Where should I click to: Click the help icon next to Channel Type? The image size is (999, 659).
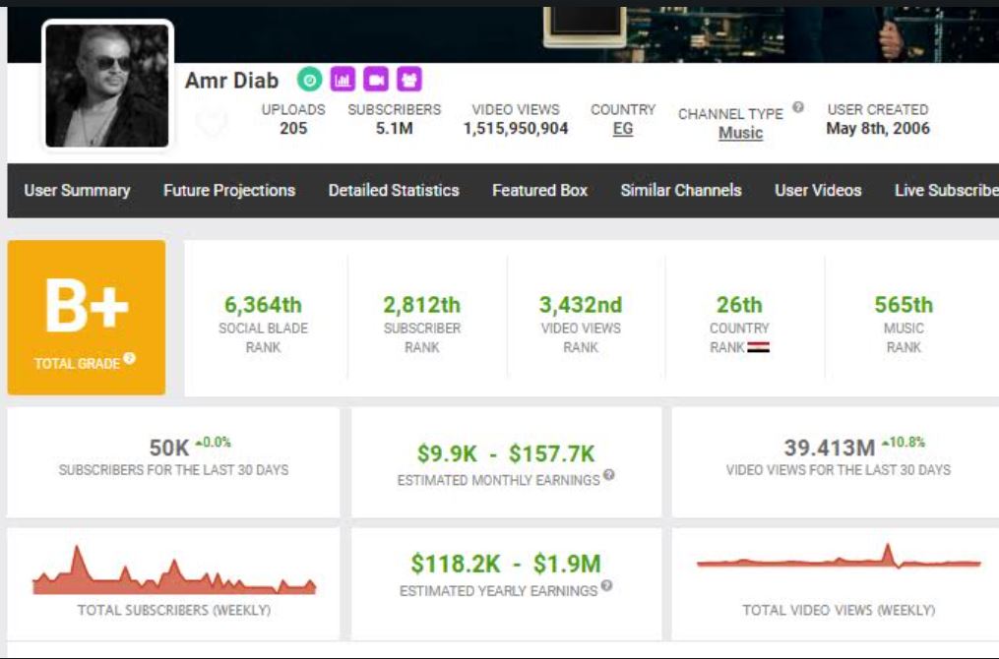[798, 107]
